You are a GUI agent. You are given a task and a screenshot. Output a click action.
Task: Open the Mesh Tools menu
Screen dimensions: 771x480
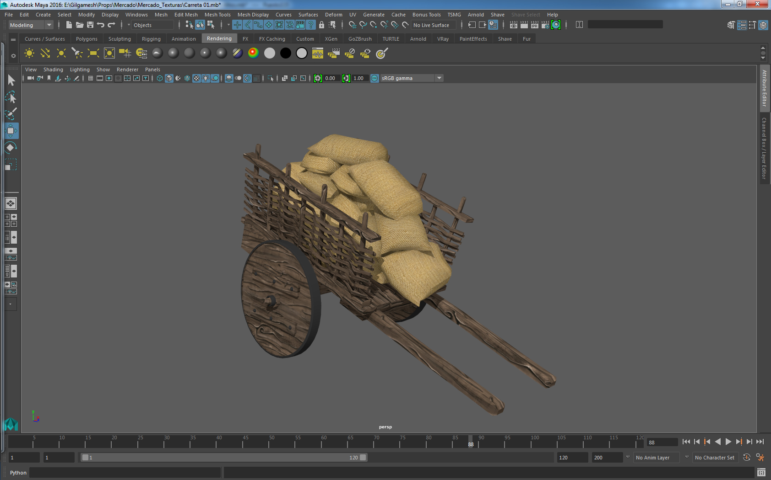[217, 15]
